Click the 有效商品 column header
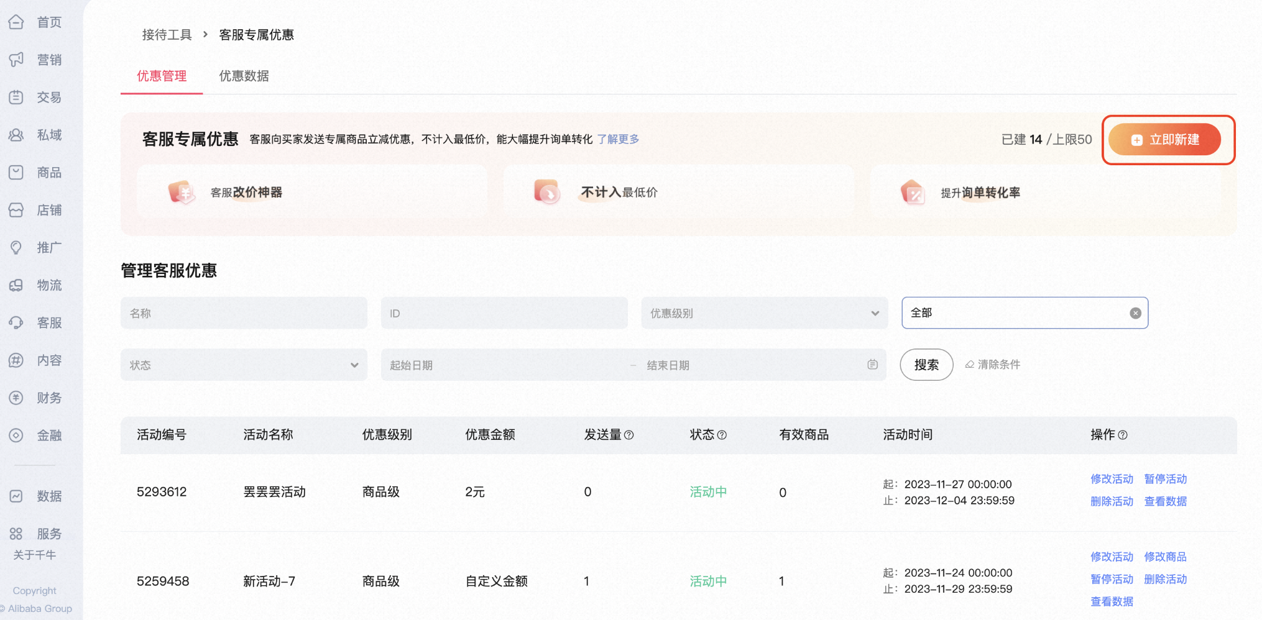Image resolution: width=1262 pixels, height=620 pixels. pyautogui.click(x=804, y=435)
